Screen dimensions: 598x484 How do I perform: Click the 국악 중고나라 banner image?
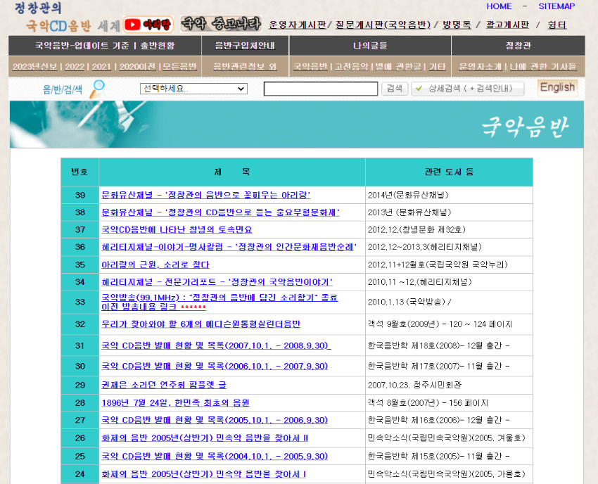tap(220, 24)
